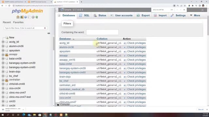Click the browser reload button
Viewport: 209px width, 117px height.
[x=9, y=6]
